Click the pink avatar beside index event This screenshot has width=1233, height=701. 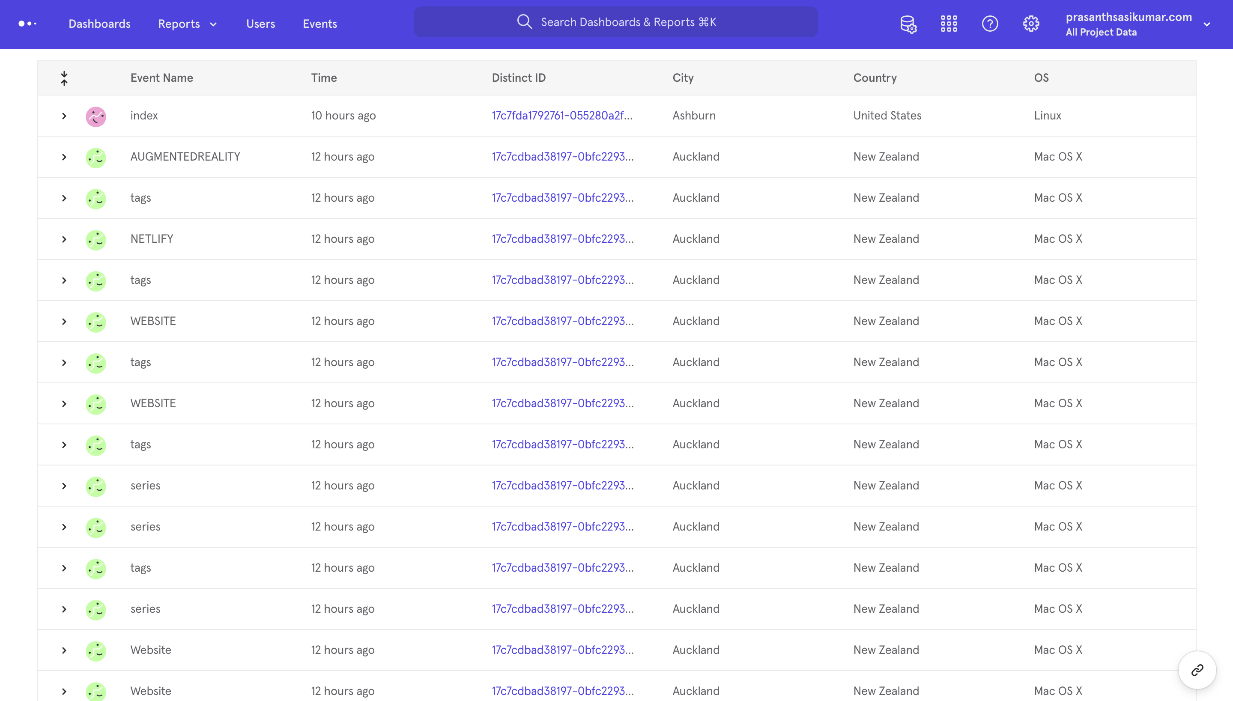[96, 116]
